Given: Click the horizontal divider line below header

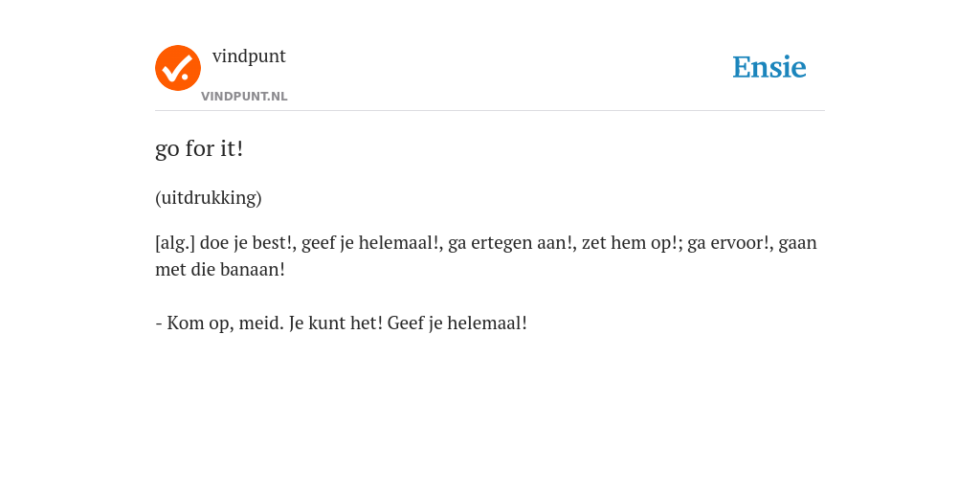Looking at the screenshot, I should [x=490, y=111].
